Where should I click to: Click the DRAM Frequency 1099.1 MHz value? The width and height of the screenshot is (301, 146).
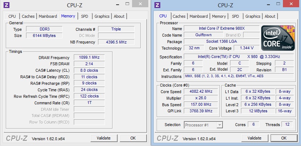point(89,58)
